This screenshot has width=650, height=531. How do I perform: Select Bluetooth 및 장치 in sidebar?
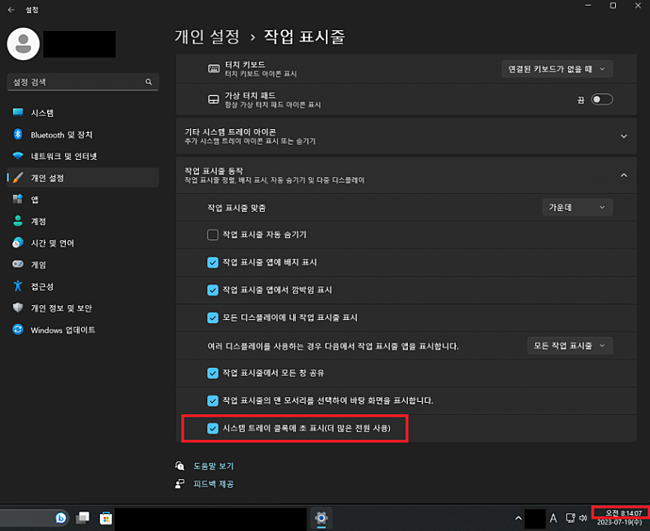coord(62,134)
